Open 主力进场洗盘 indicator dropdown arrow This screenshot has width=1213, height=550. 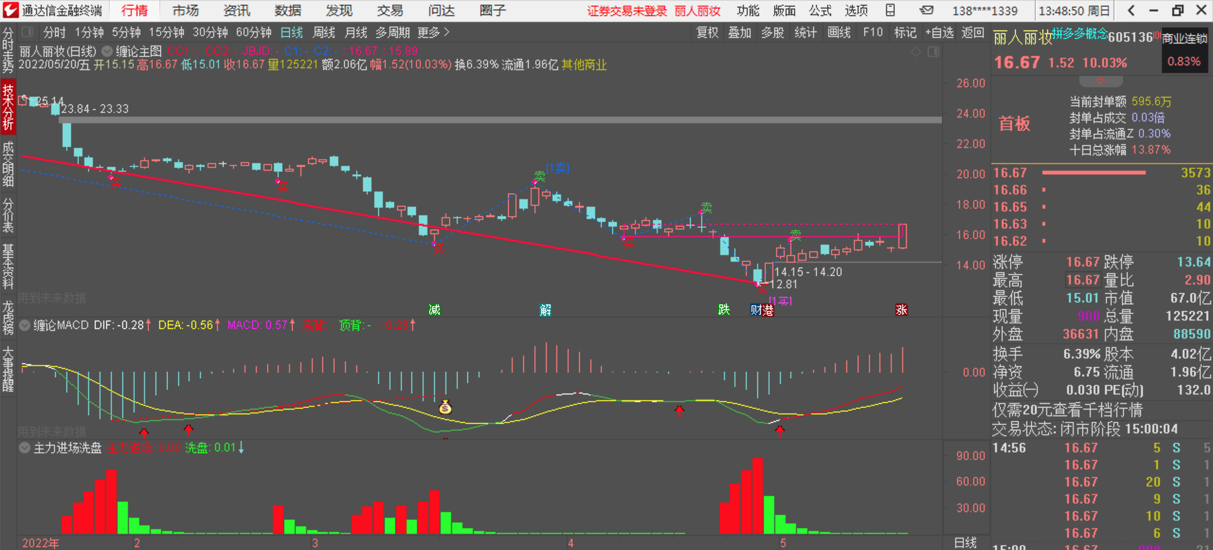(25, 448)
